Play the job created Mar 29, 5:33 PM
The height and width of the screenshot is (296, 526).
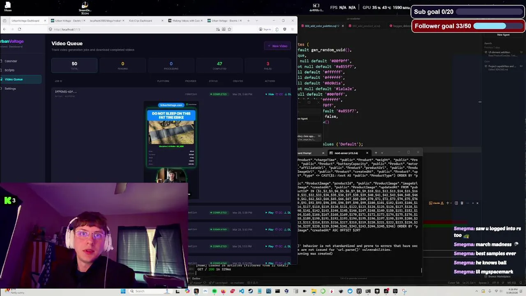(270, 229)
